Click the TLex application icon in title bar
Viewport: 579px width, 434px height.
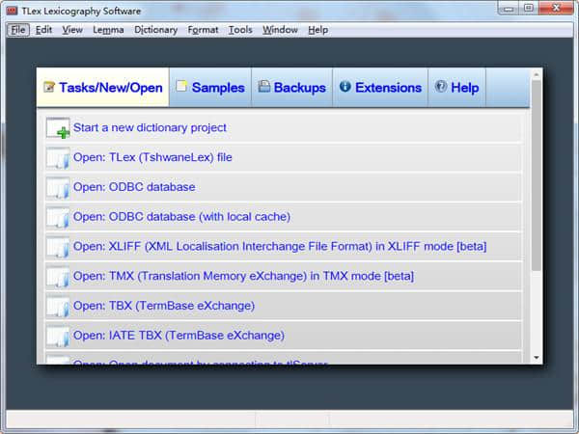(12, 9)
